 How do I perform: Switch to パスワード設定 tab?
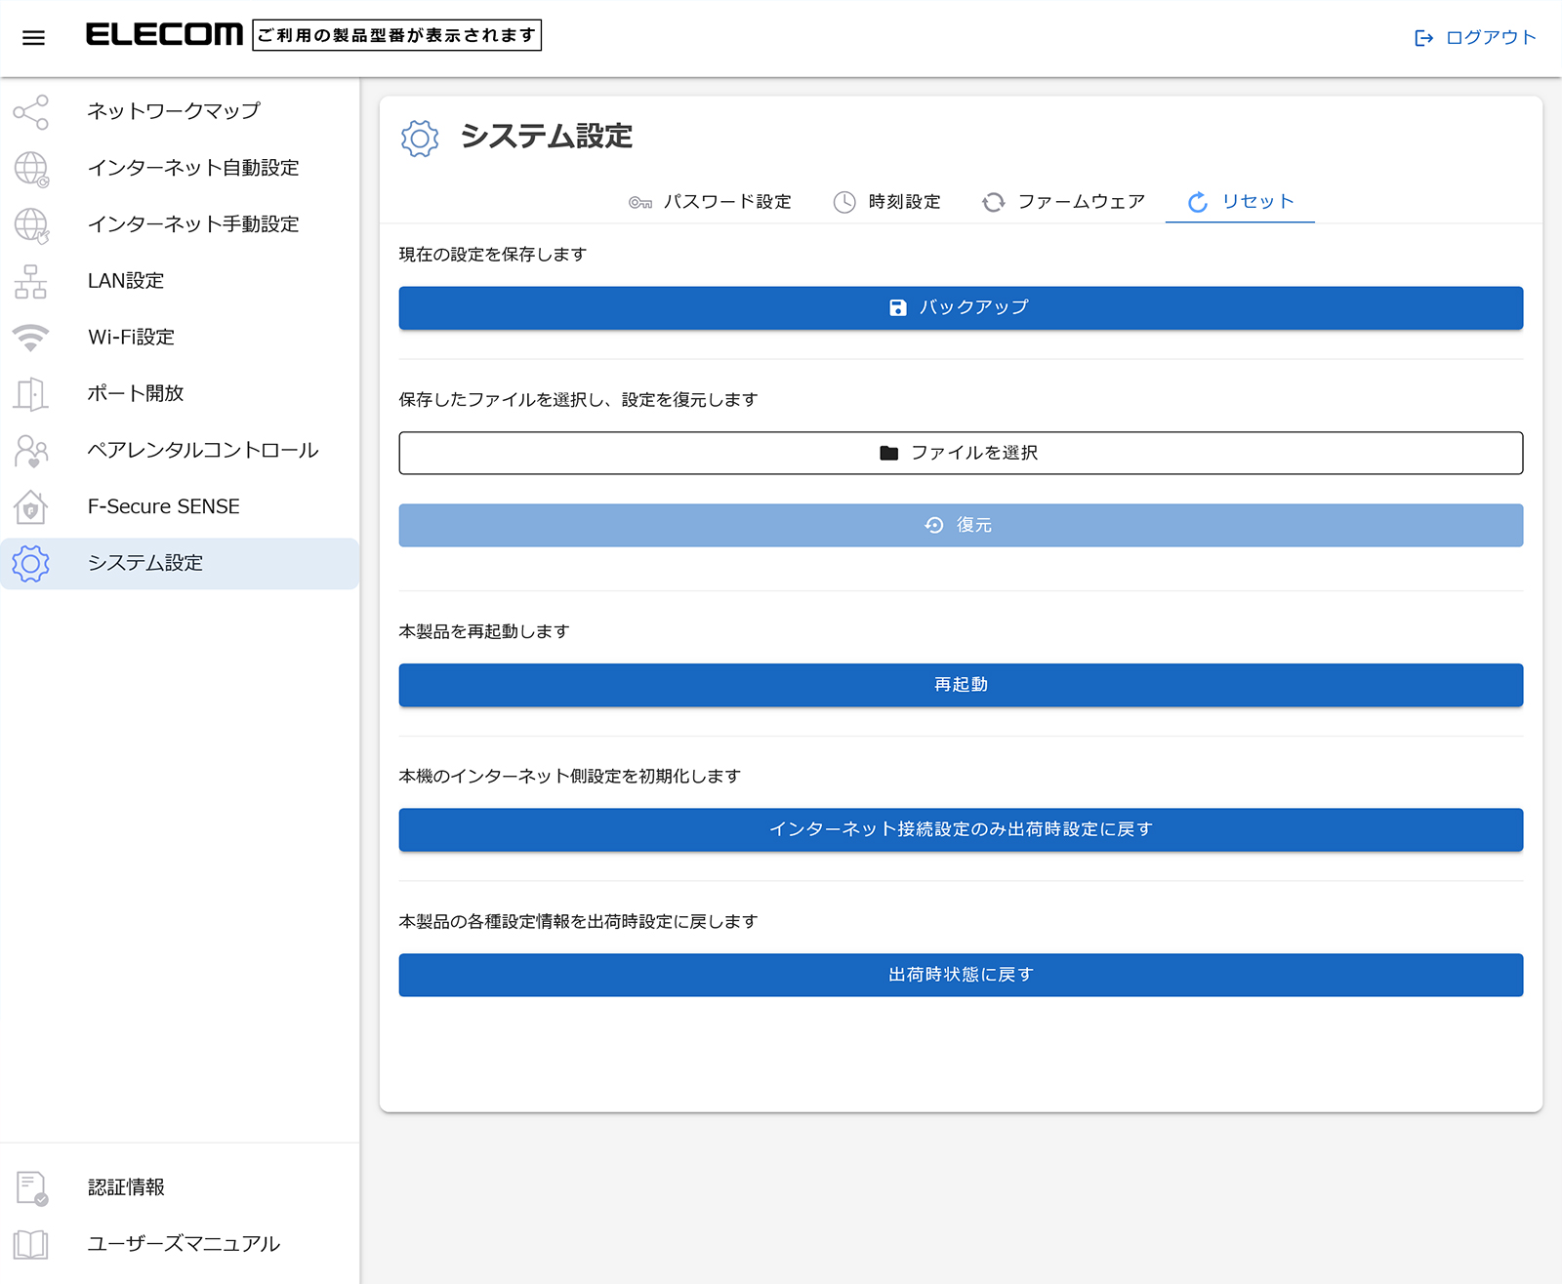point(710,202)
